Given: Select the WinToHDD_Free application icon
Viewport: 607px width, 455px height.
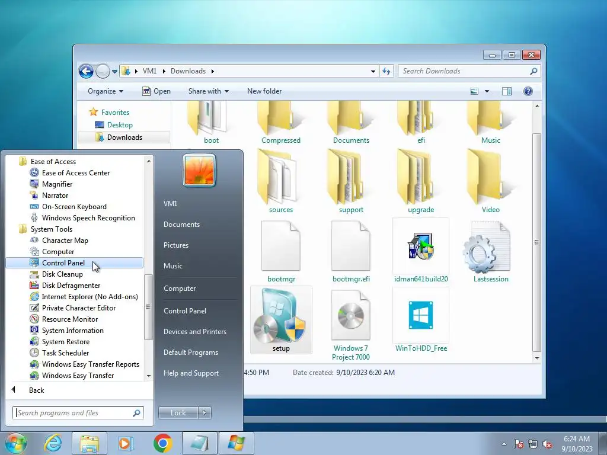Looking at the screenshot, I should [x=421, y=315].
